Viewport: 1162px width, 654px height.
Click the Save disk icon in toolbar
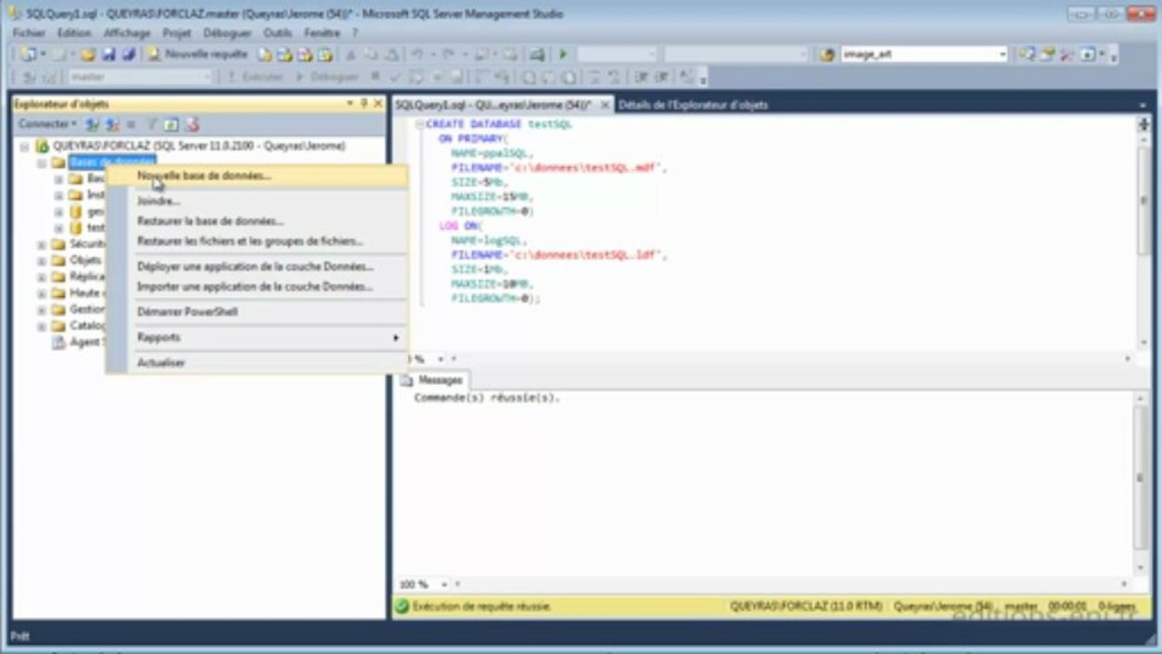tap(108, 54)
